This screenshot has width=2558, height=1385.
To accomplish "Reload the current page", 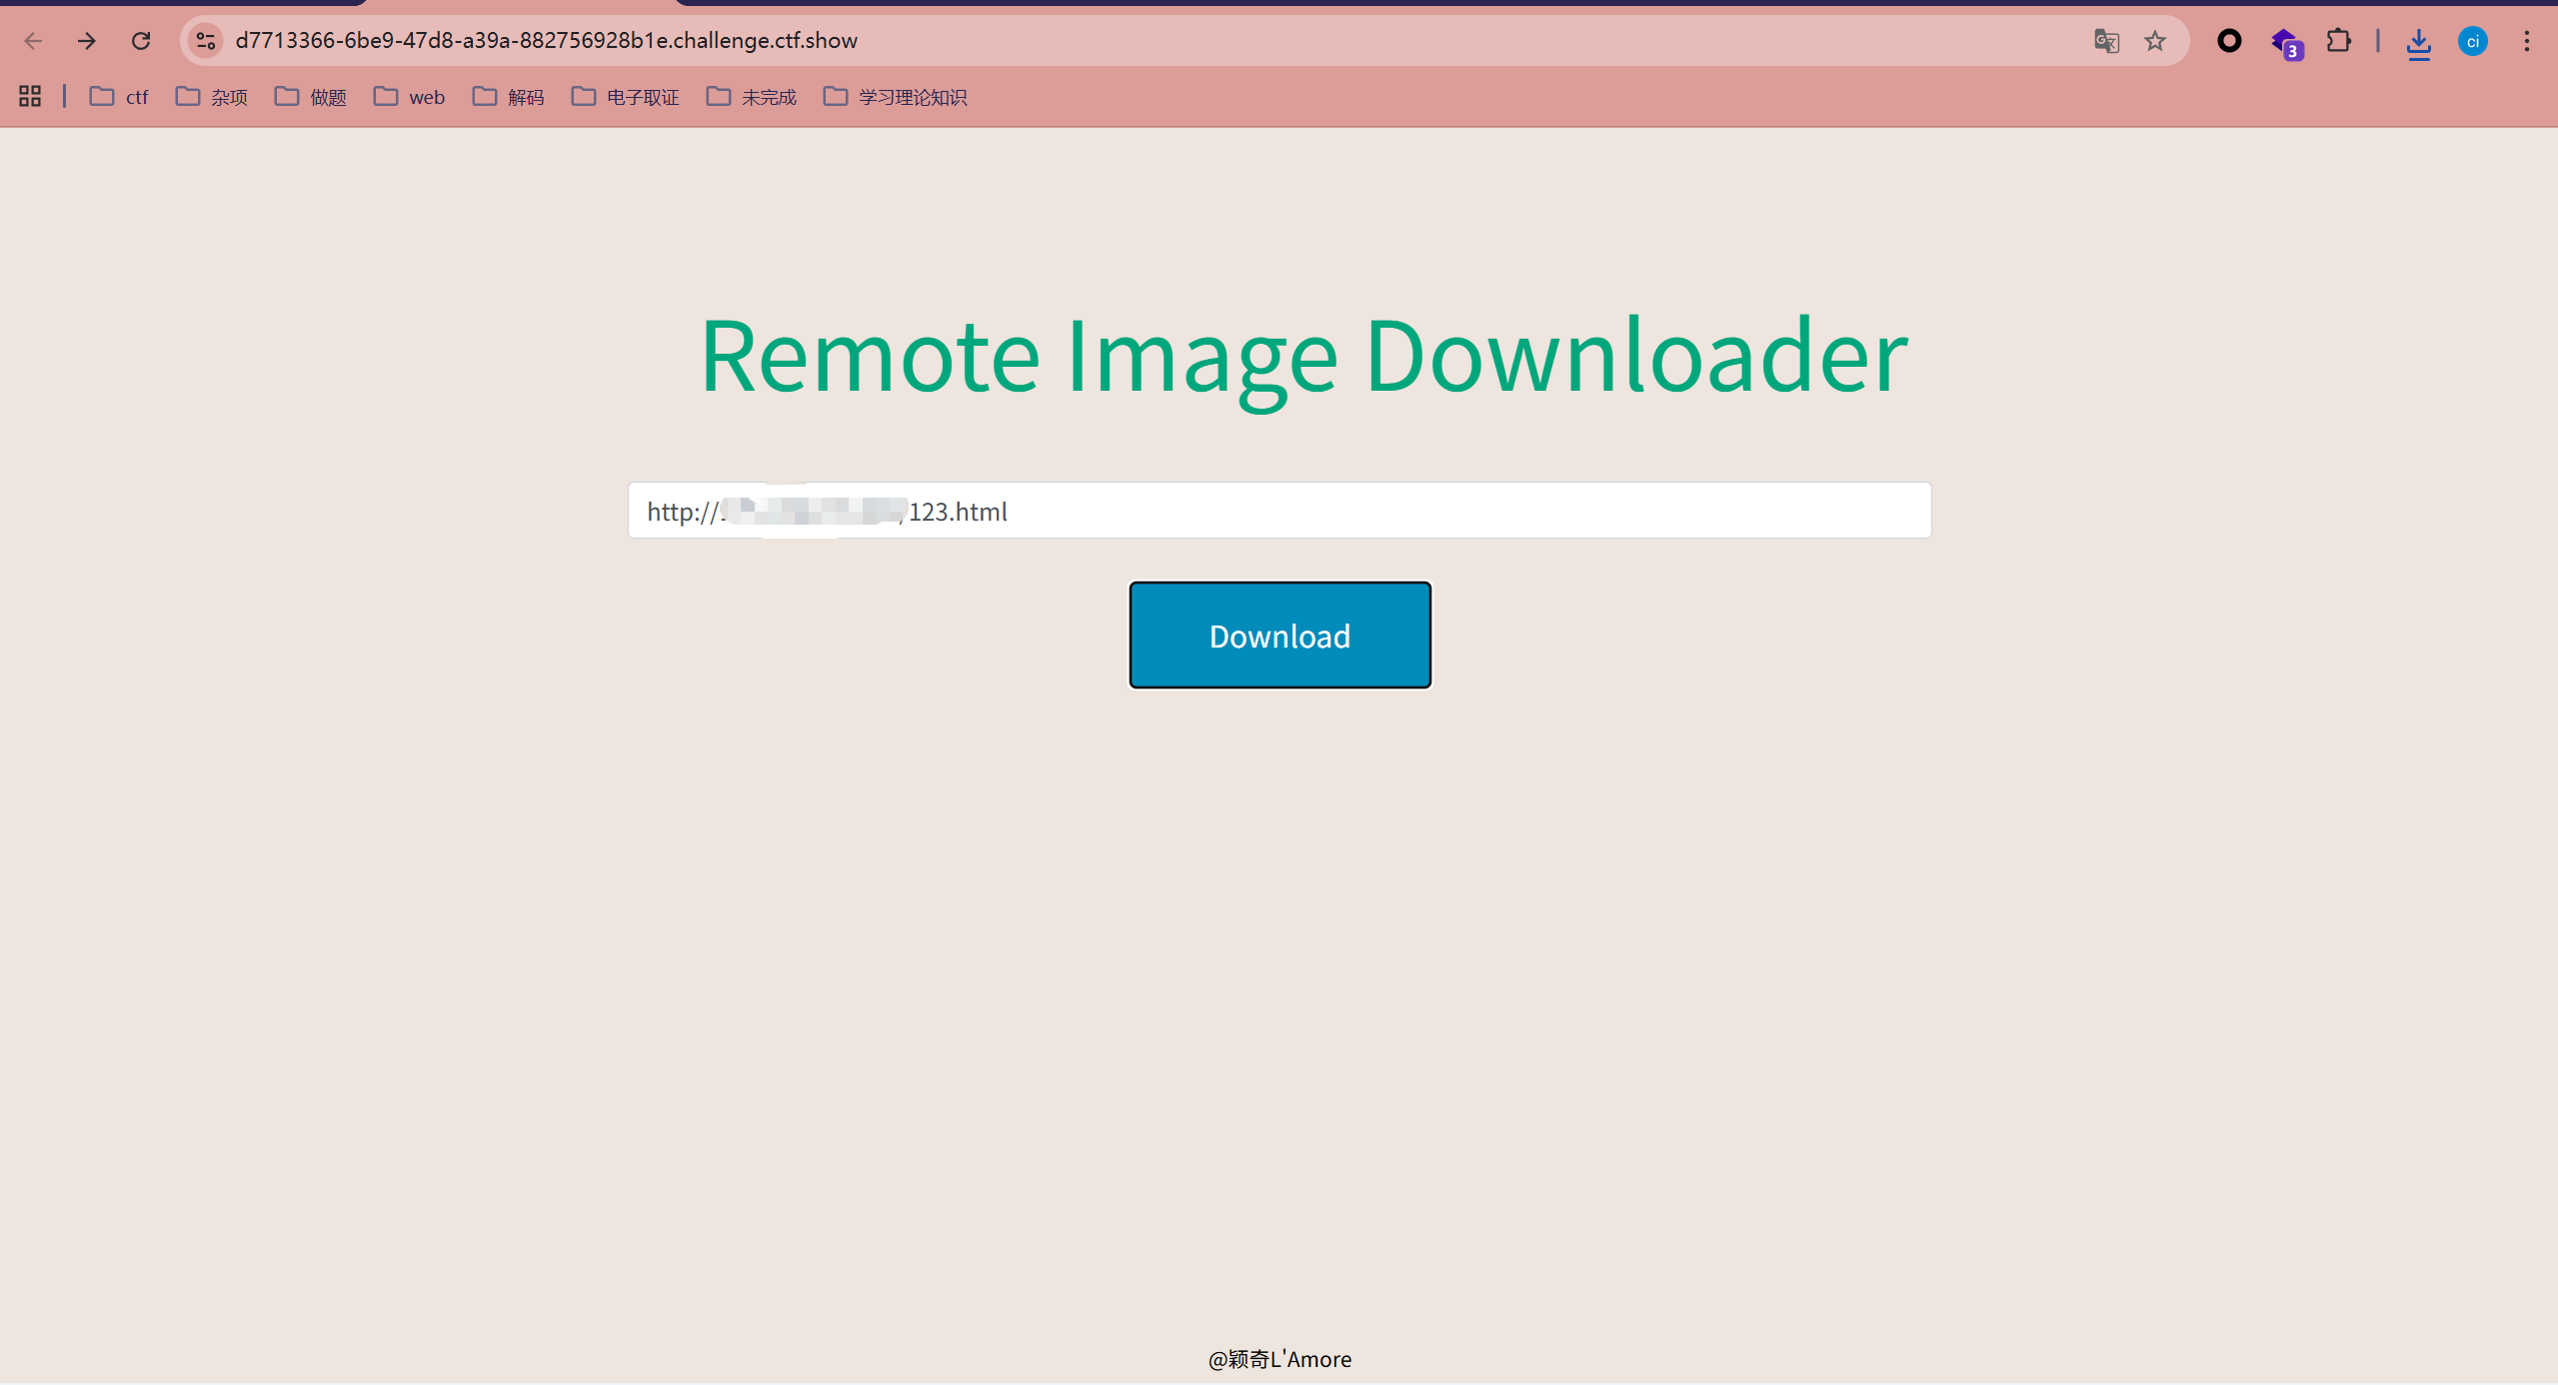I will (141, 41).
